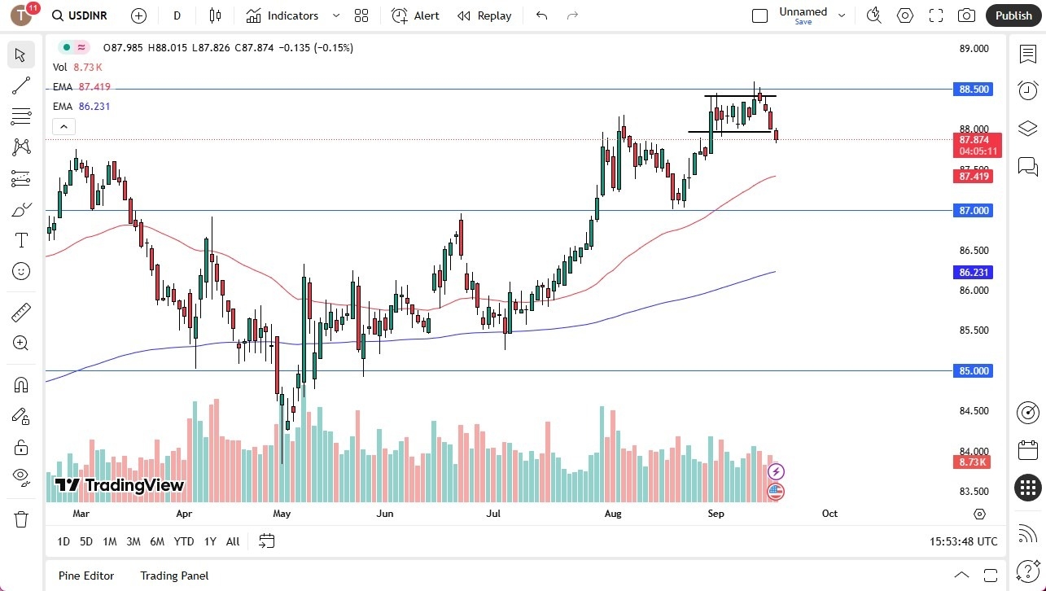Select the Text annotation tool

21,240
